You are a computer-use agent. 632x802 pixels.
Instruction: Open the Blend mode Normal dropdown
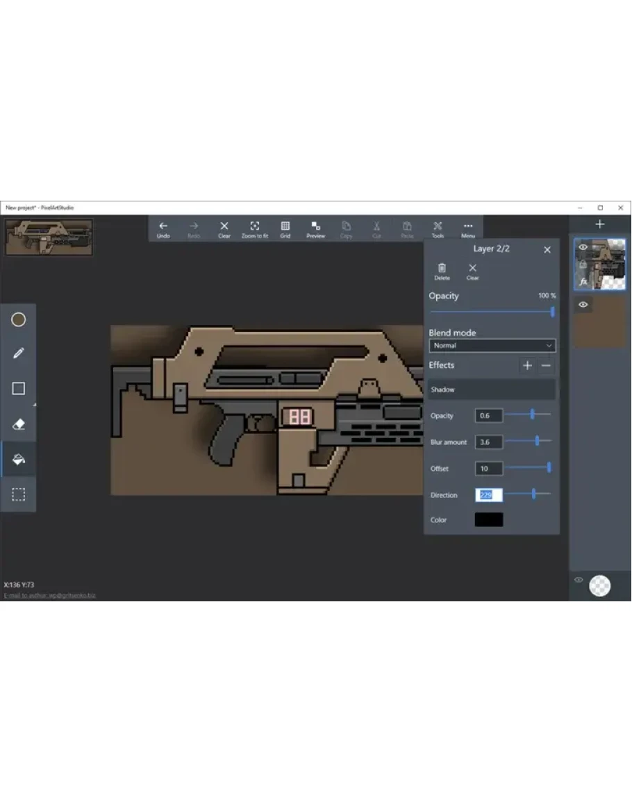[x=492, y=345]
